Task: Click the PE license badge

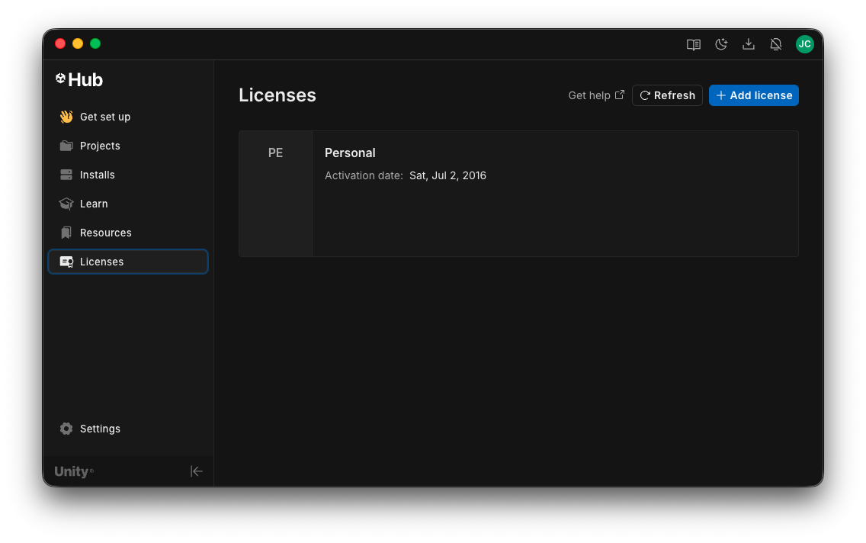Action: (x=275, y=153)
